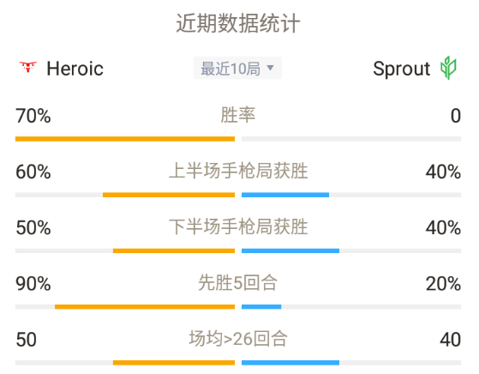Open the 最近10局 dropdown
The height and width of the screenshot is (374, 479).
point(237,68)
